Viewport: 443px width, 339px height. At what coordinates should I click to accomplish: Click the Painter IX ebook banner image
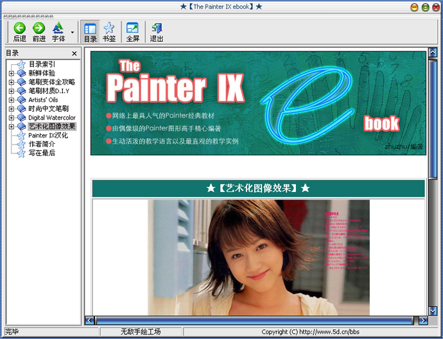pos(258,103)
